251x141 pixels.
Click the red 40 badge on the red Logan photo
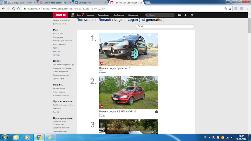coord(102,107)
